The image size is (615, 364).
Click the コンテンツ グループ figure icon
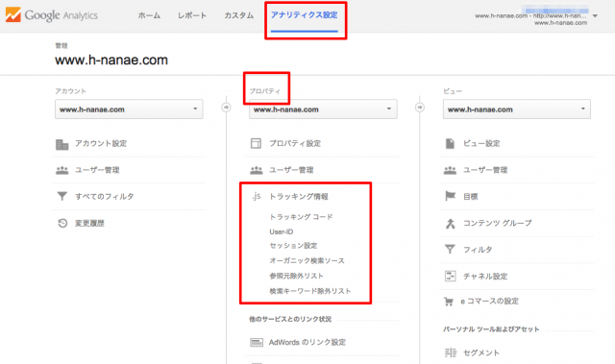[x=451, y=224]
